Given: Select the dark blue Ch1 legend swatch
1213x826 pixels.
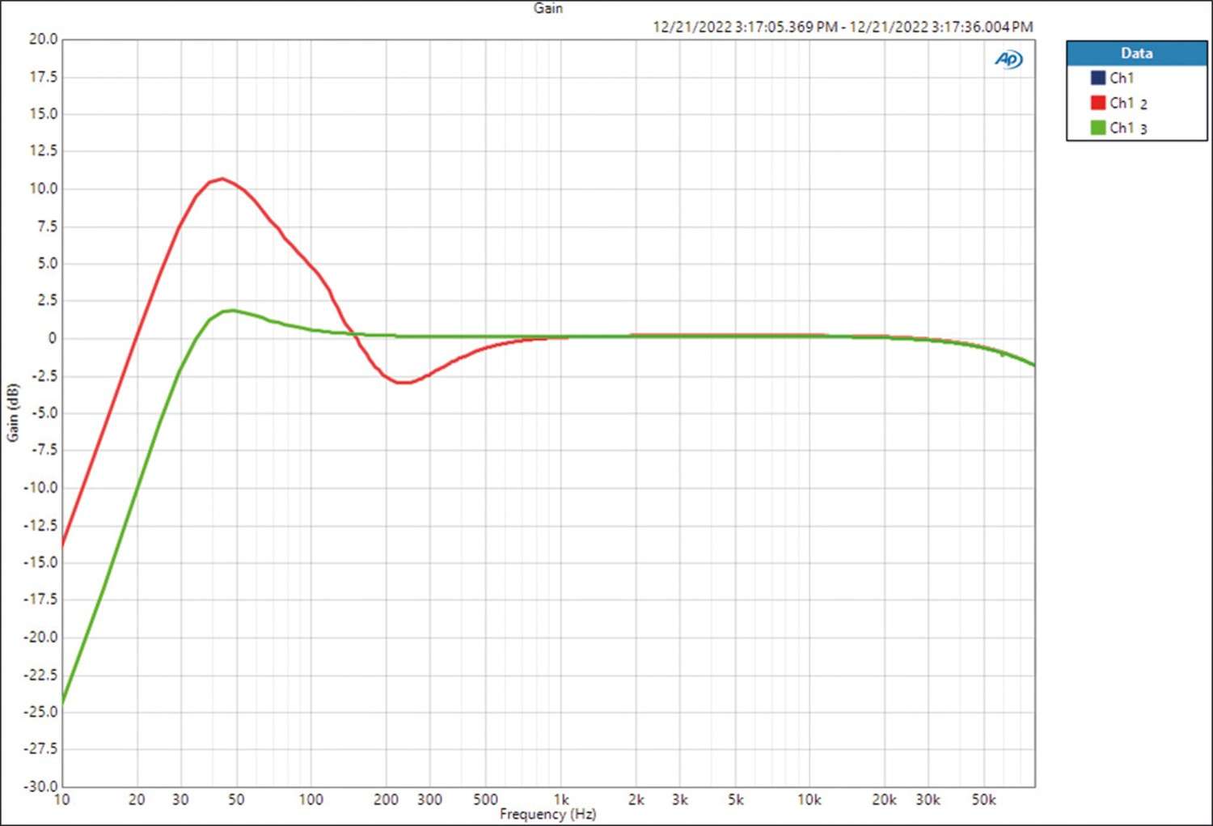Looking at the screenshot, I should click(1097, 78).
